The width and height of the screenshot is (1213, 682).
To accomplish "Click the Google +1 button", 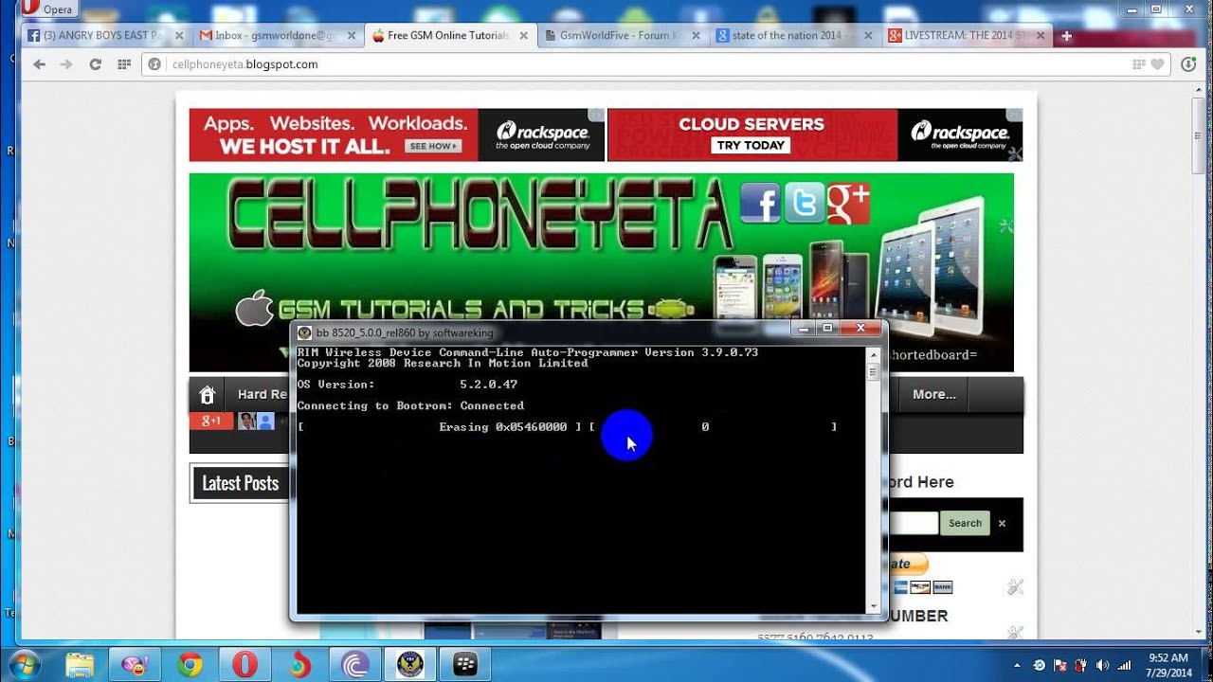I will tap(211, 422).
